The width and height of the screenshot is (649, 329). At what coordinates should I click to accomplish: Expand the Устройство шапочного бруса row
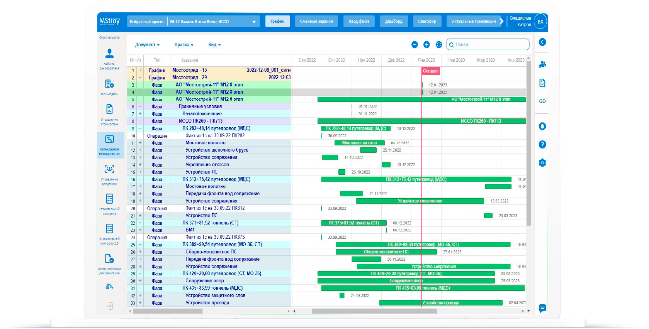tap(140, 150)
